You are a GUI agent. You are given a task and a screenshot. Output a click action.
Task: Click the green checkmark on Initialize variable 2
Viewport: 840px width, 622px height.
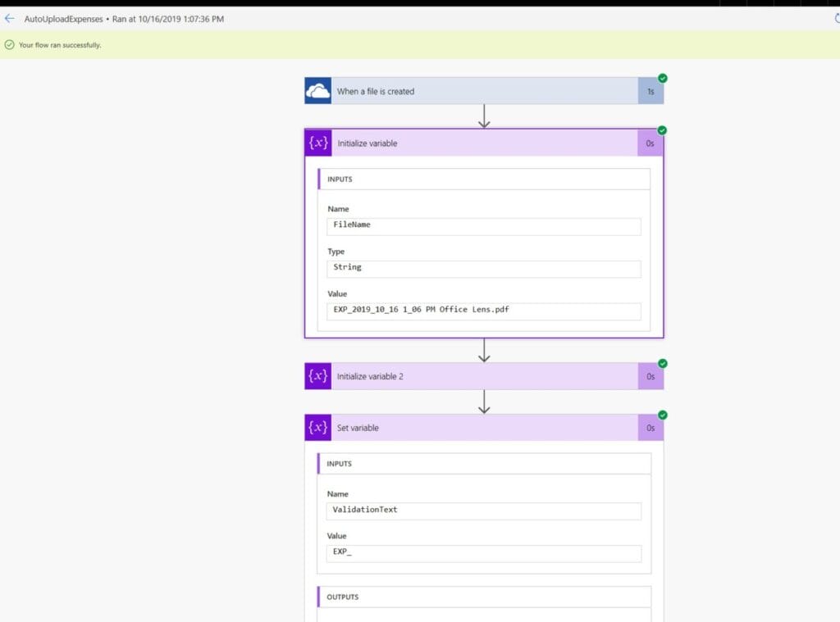click(x=662, y=363)
